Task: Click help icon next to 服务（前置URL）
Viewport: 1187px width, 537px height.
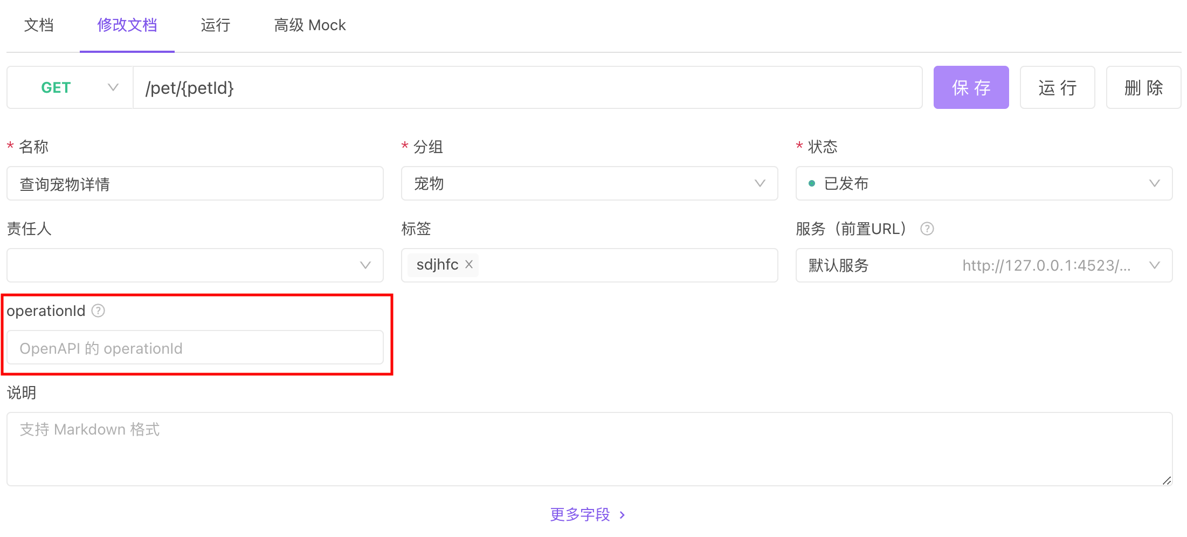Action: [x=927, y=229]
